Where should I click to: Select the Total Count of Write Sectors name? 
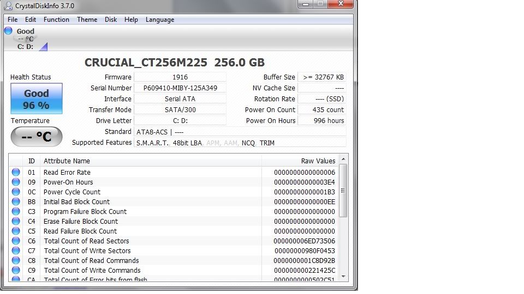tap(87, 250)
